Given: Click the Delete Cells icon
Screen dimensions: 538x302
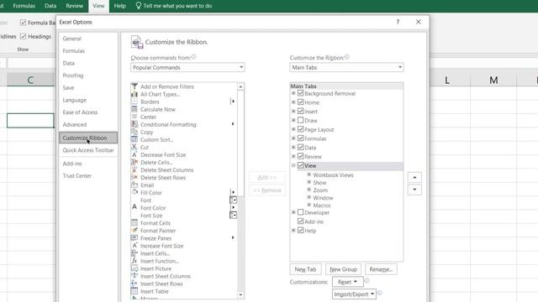Looking at the screenshot, I should pyautogui.click(x=134, y=162).
